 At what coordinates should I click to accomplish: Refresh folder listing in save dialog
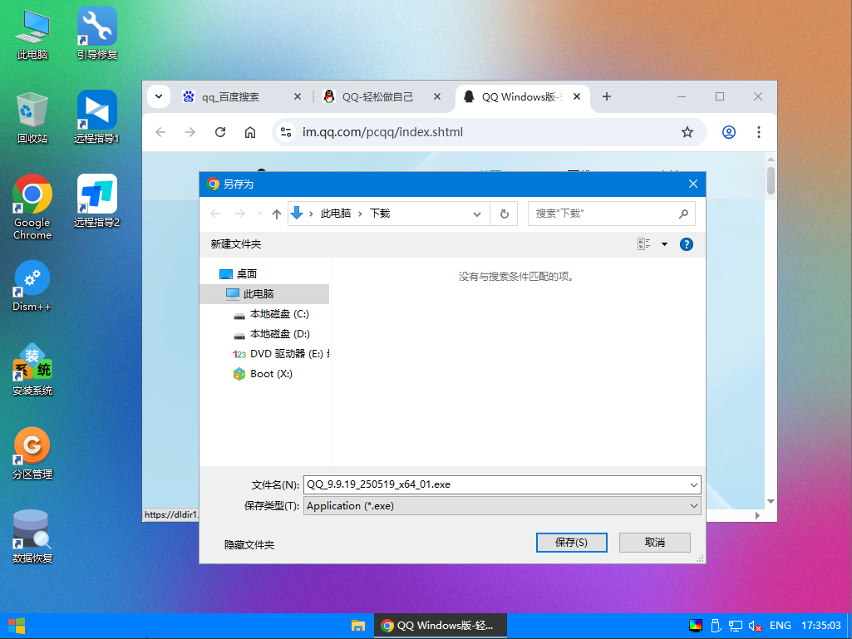(x=505, y=214)
